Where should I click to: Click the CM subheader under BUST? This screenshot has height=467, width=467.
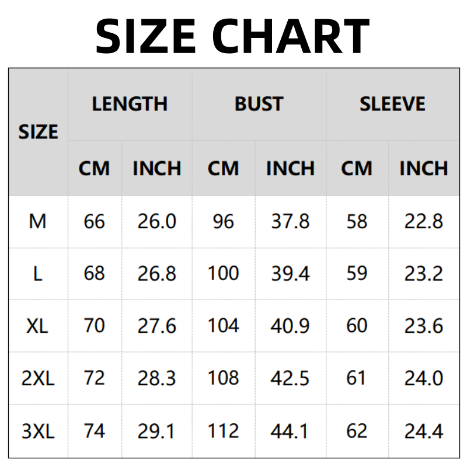pyautogui.click(x=223, y=169)
